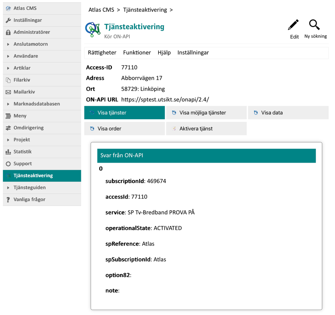The image size is (335, 315).
Task: Expand the Anslutamotorn sidebar item
Action: click(x=8, y=44)
